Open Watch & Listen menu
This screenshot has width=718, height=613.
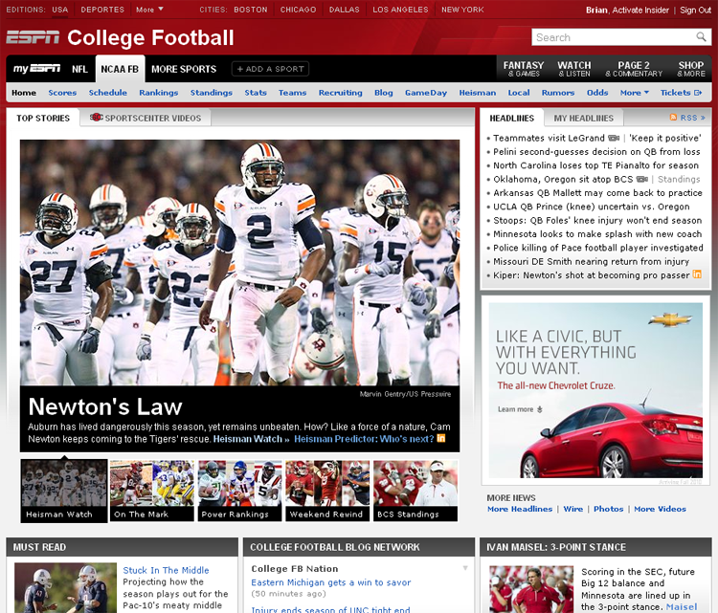(x=574, y=69)
